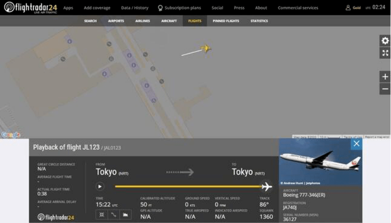Click the UTC 02:24 clock
This screenshot has height=223, width=391.
pos(375,7)
